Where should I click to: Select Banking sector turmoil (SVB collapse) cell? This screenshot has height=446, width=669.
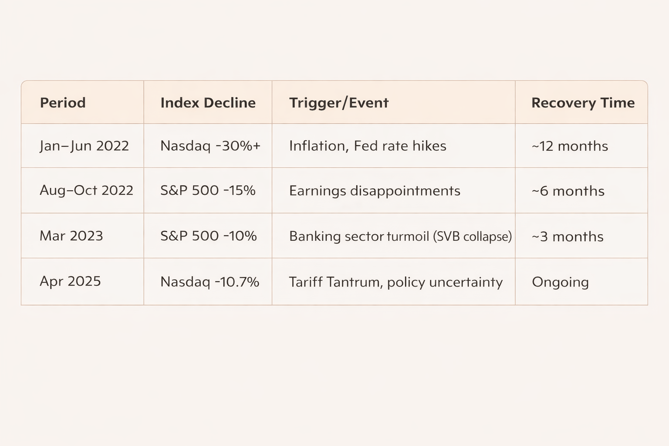400,236
